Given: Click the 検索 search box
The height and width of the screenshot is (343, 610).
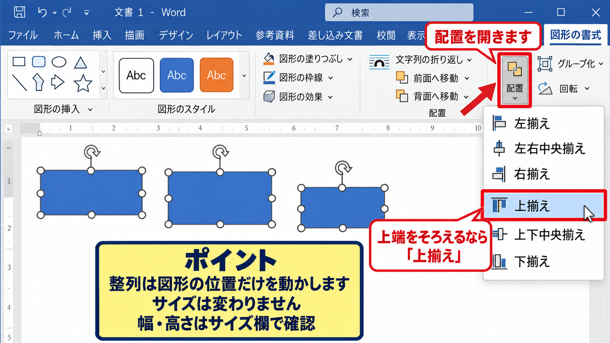Looking at the screenshot, I should pyautogui.click(x=399, y=12).
